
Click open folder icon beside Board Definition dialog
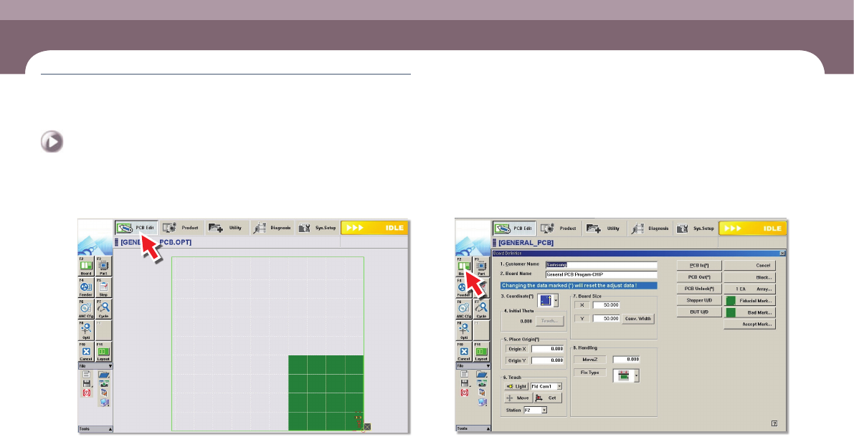(x=482, y=375)
